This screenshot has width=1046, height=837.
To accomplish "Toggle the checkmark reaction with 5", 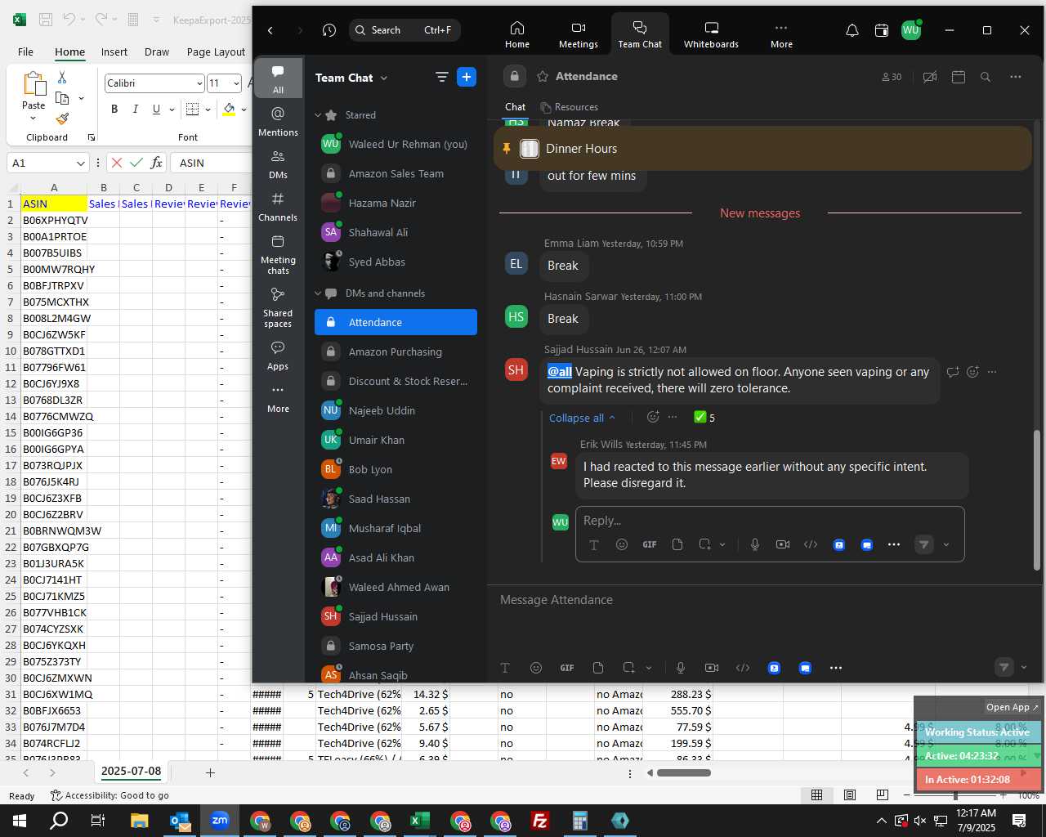I will point(704,418).
